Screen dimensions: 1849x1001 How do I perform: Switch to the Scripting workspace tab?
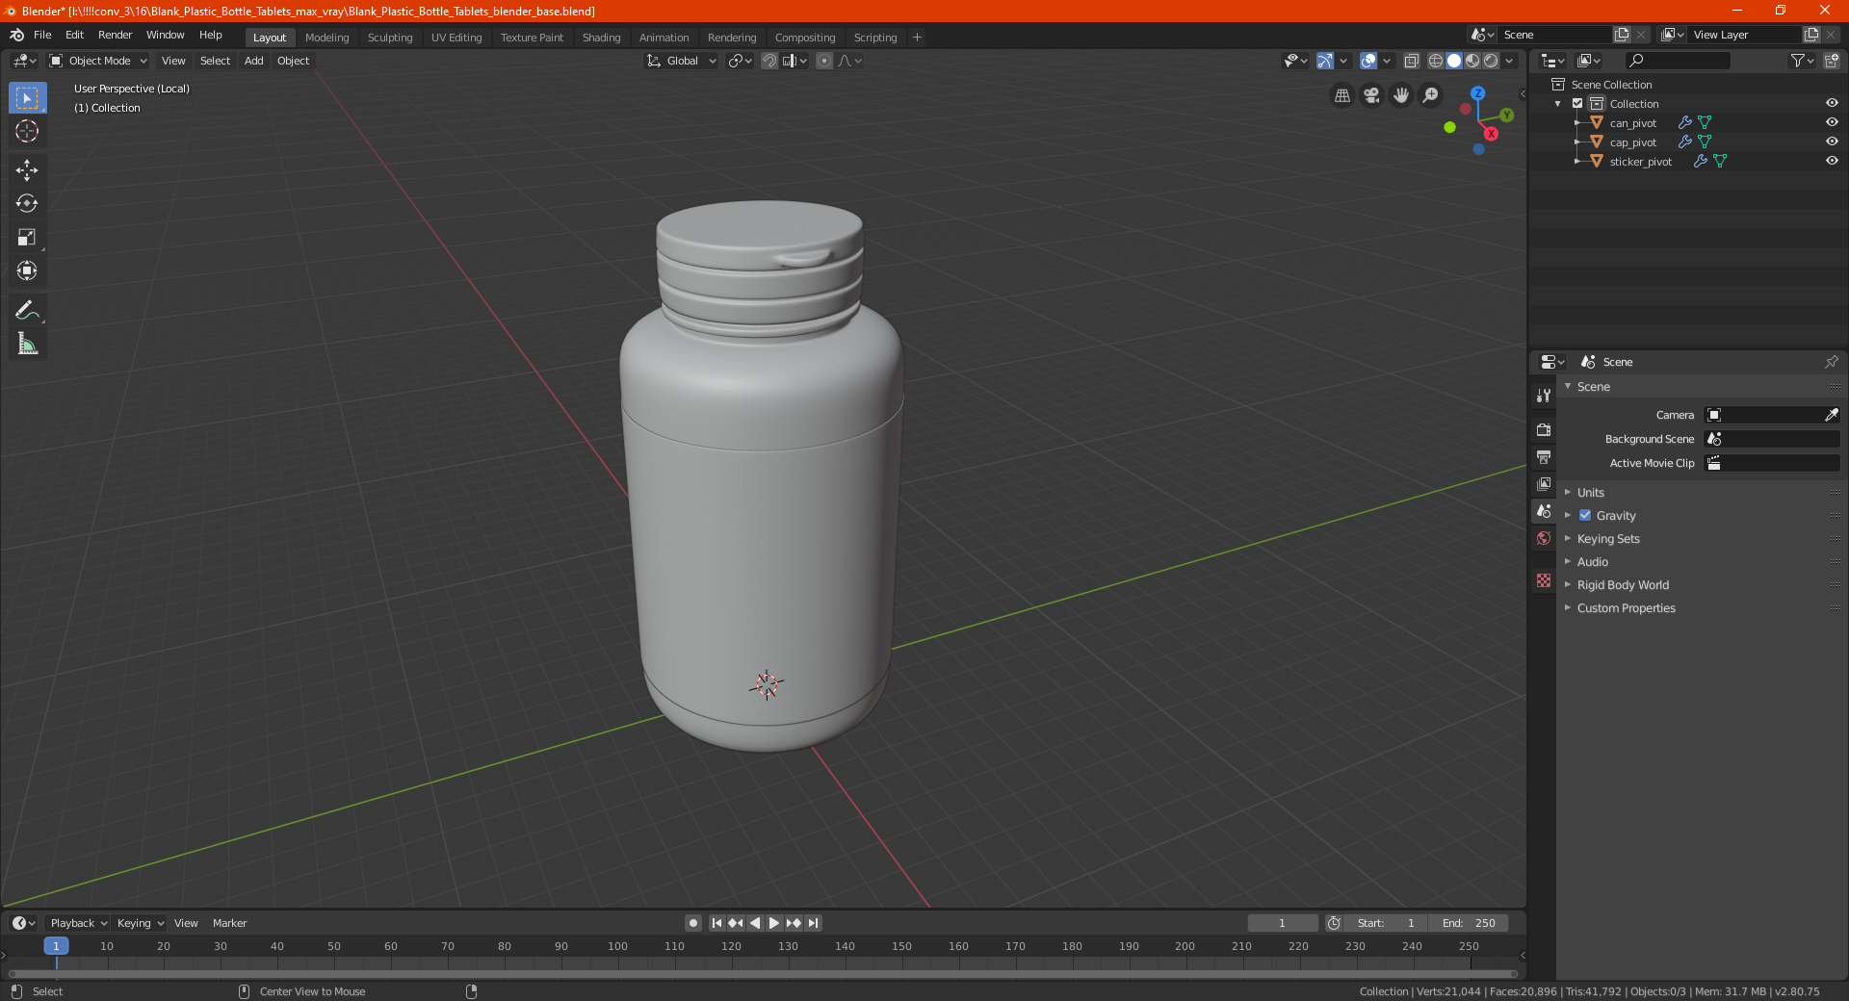click(x=874, y=38)
